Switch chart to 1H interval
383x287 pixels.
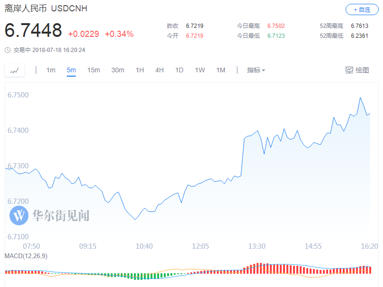click(140, 70)
